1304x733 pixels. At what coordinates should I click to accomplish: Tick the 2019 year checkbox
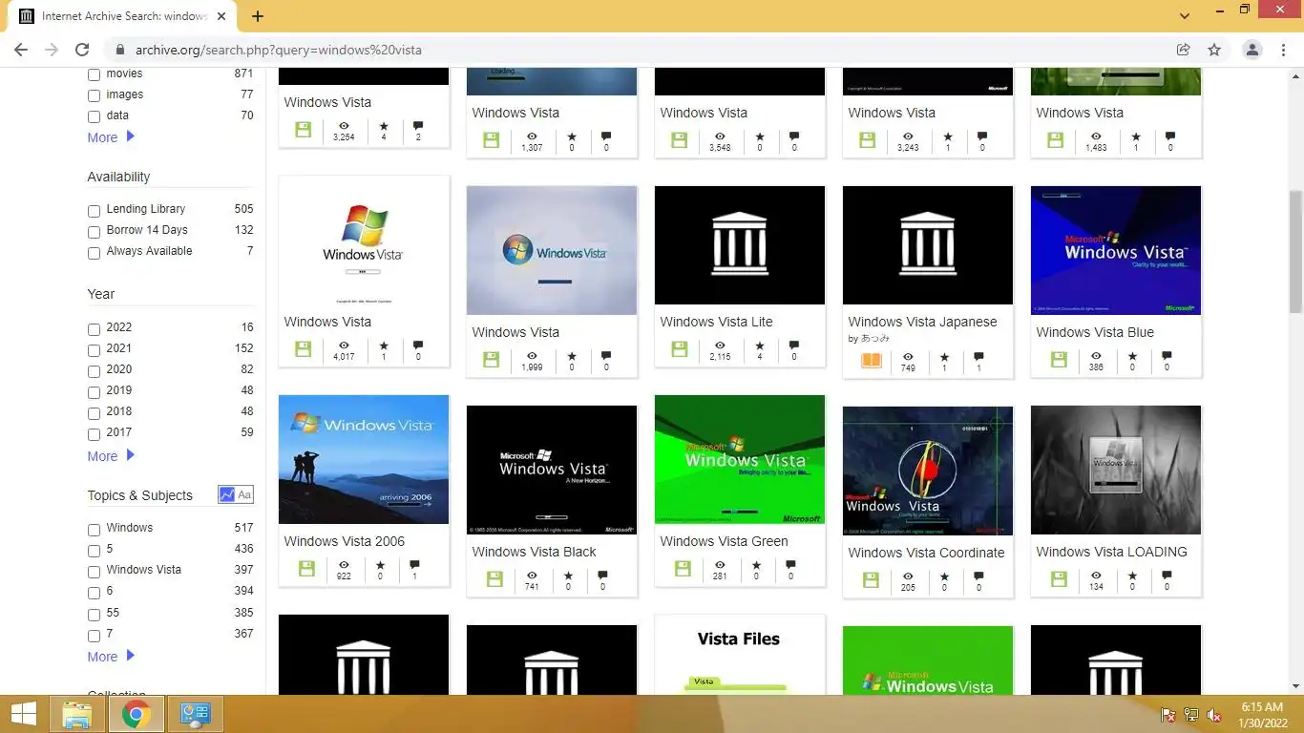coord(94,392)
